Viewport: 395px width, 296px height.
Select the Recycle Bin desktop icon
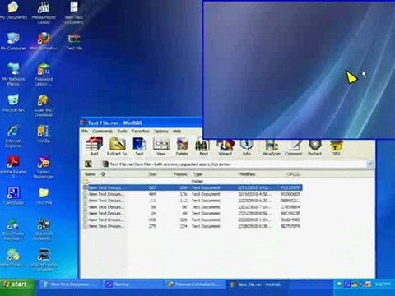[13, 103]
